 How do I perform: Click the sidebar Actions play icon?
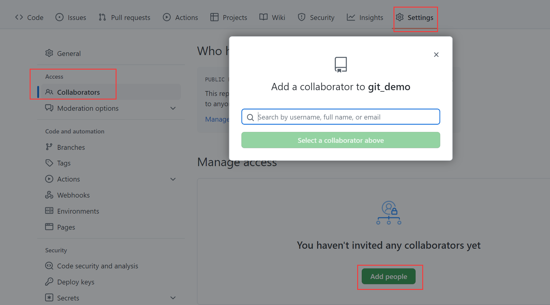tap(49, 179)
